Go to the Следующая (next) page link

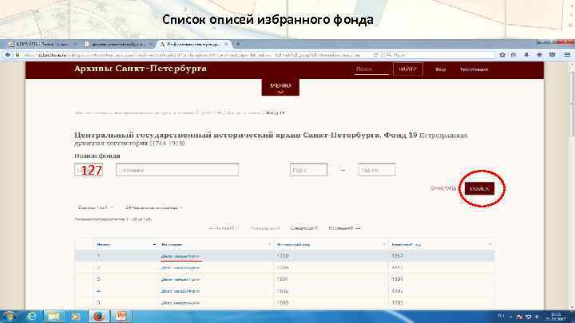tap(303, 228)
